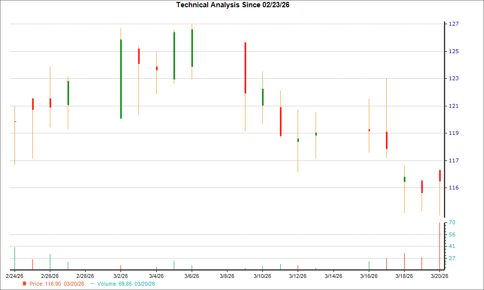
Task: Click the 3/10/26 date axis label
Action: (262, 276)
